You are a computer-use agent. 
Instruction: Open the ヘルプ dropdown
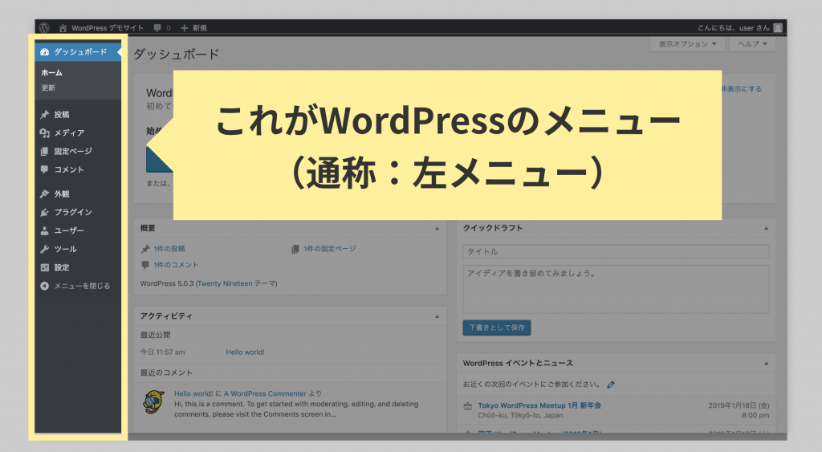(752, 44)
